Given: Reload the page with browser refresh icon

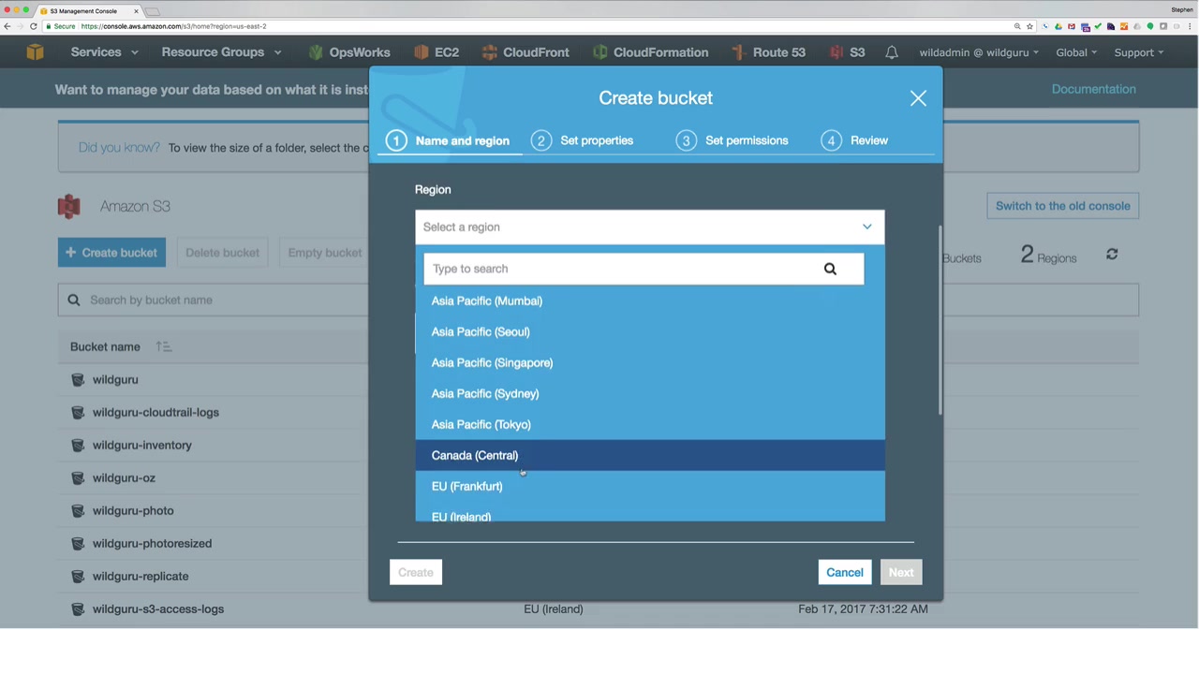Looking at the screenshot, I should pyautogui.click(x=34, y=26).
